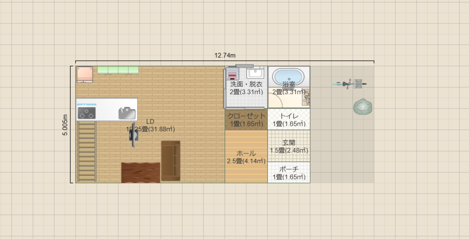
Task: Click the 玄関 1.5畳(2.48㎡) room
Action: pos(289,146)
